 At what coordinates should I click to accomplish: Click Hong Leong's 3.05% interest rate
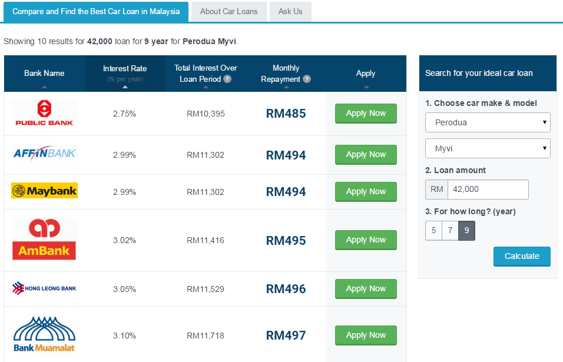[125, 289]
